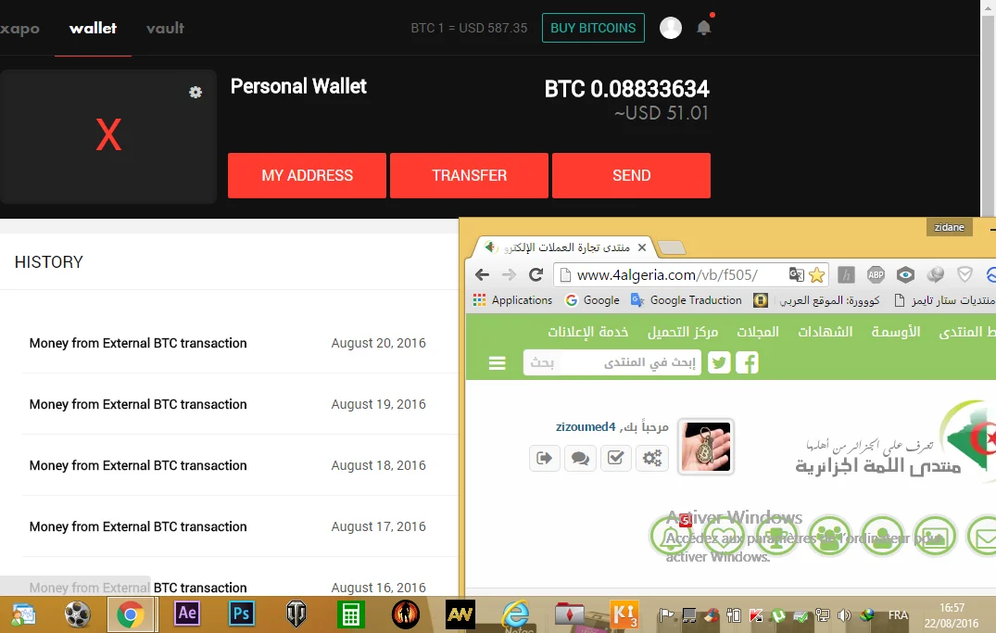Viewport: 996px width, 633px height.
Task: Open Photoshop from the taskbar
Action: pyautogui.click(x=241, y=614)
